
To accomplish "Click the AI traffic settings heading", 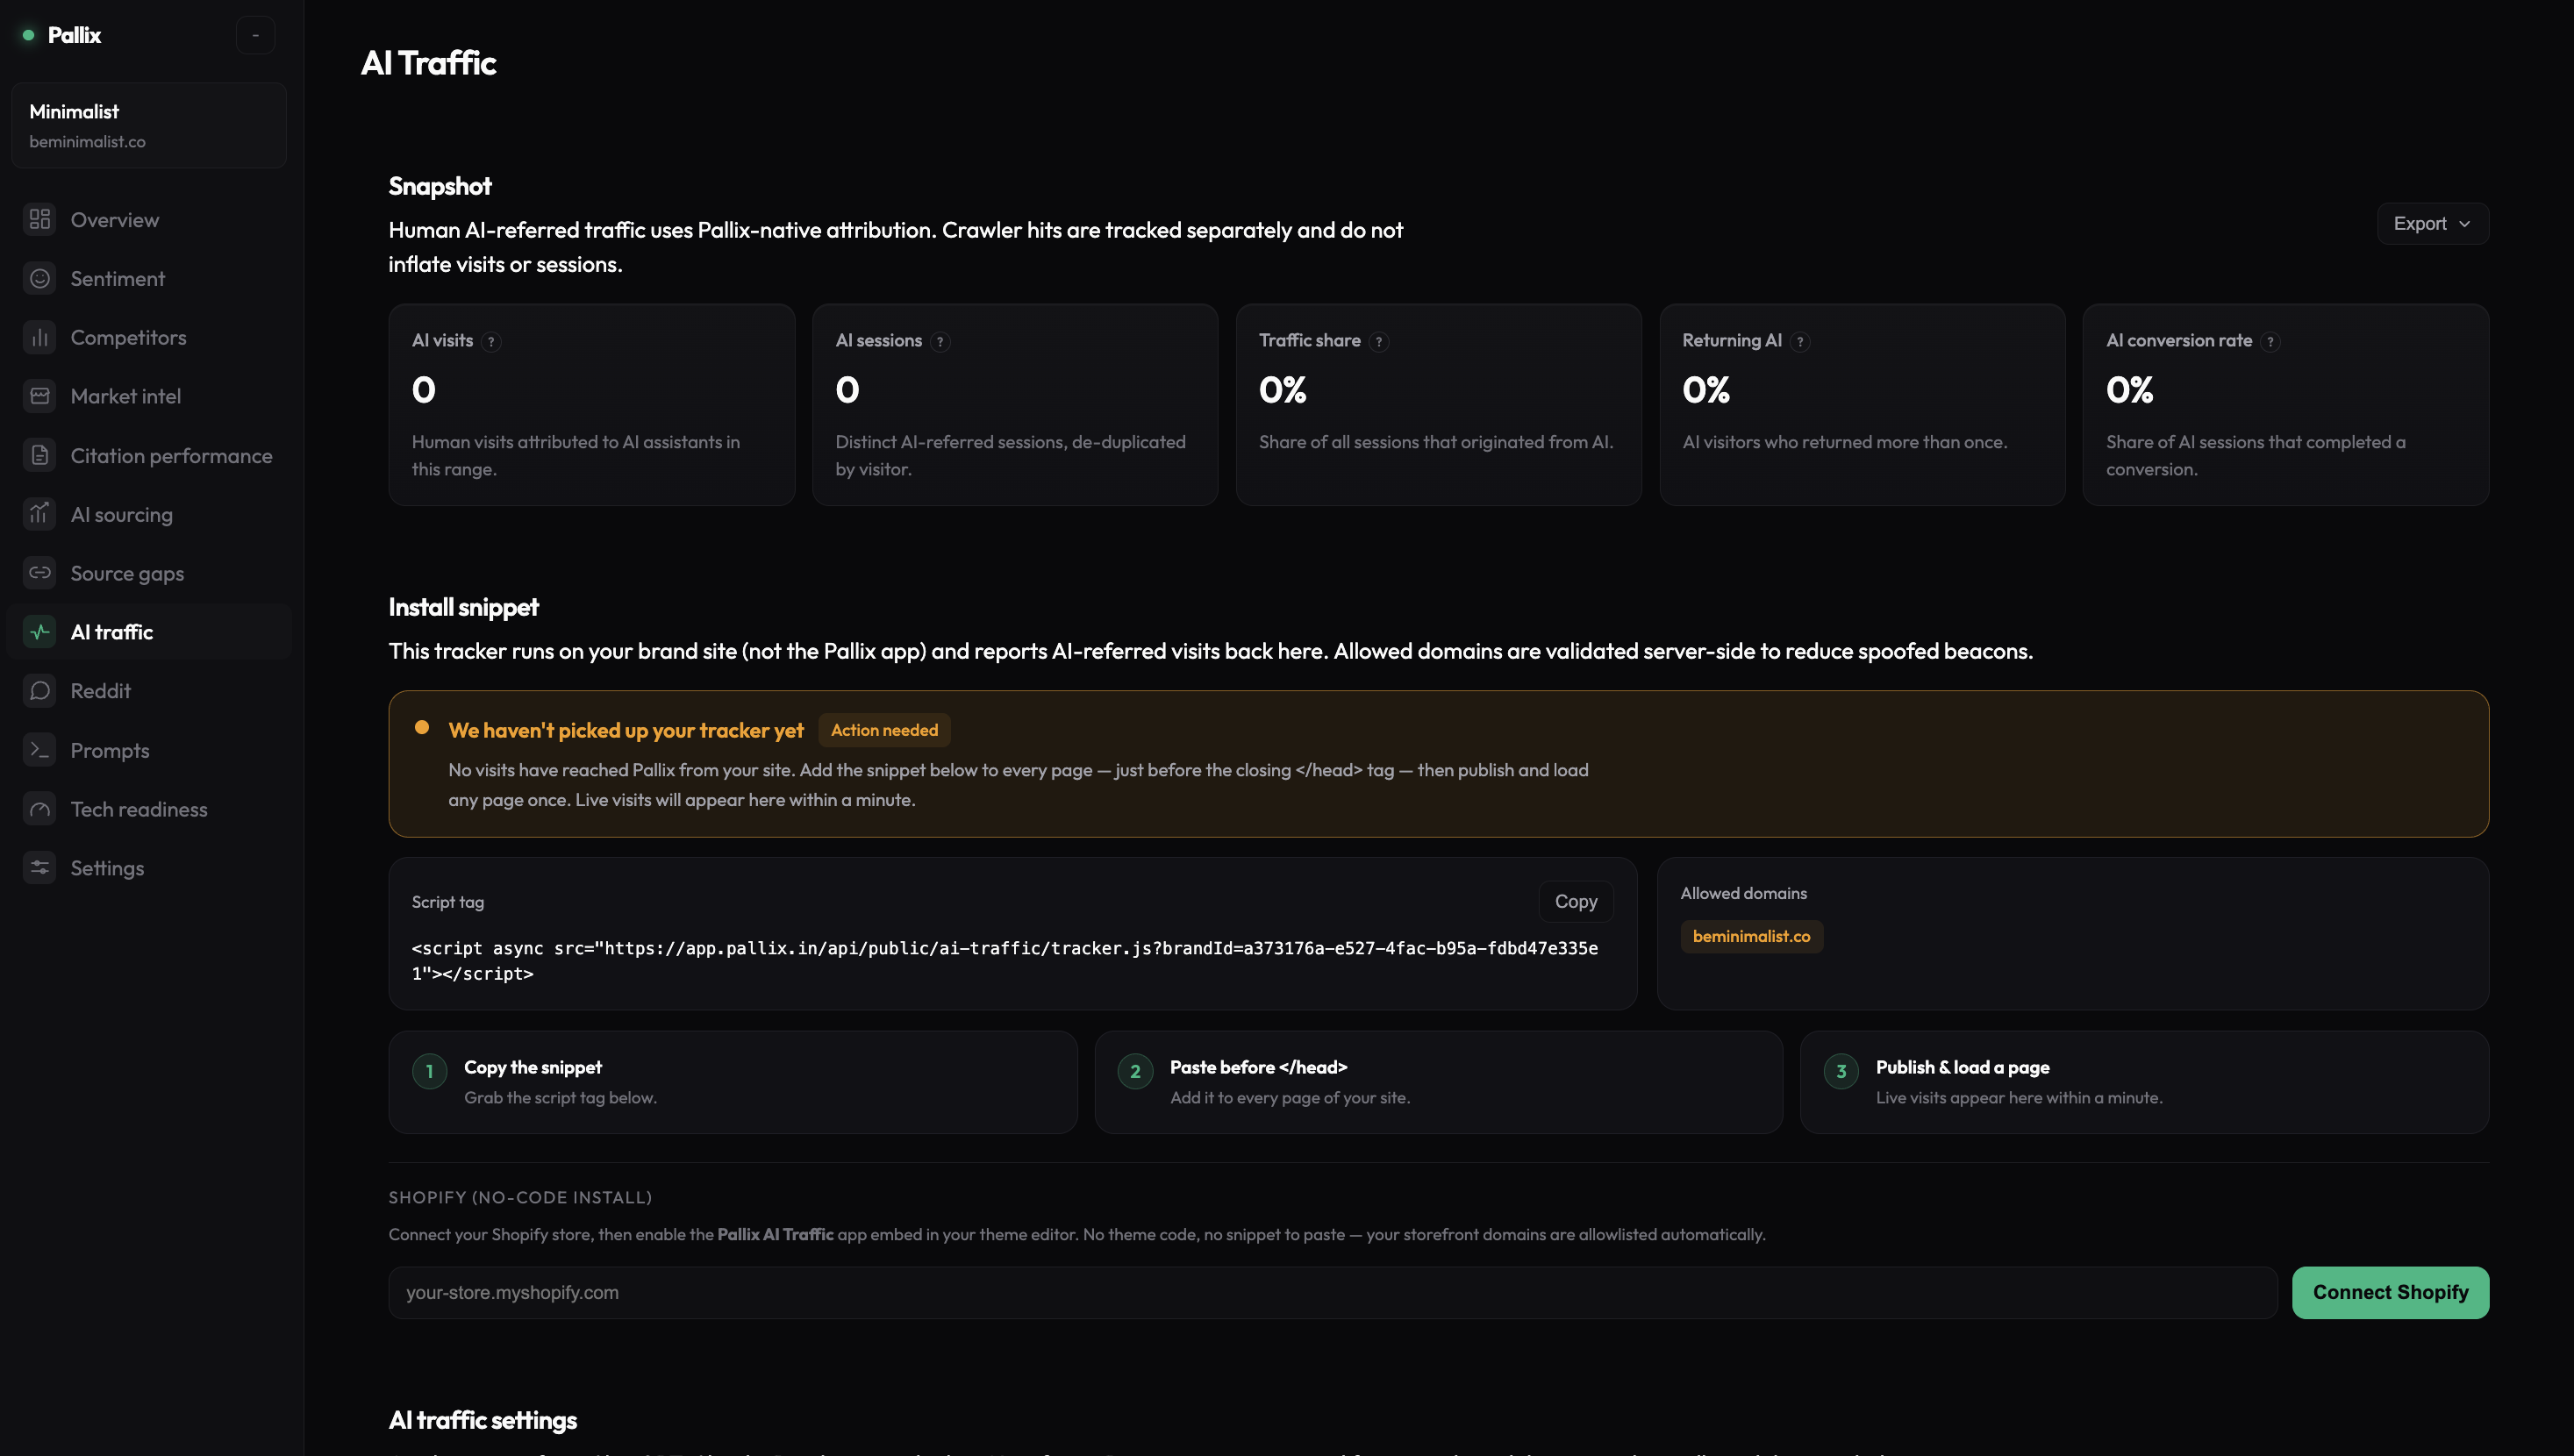I will pos(482,1420).
